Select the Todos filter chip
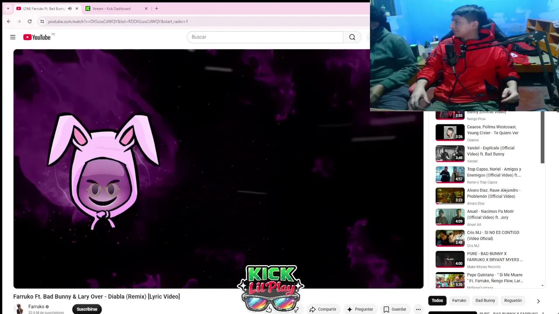This screenshot has height=314, width=559. coord(437,300)
